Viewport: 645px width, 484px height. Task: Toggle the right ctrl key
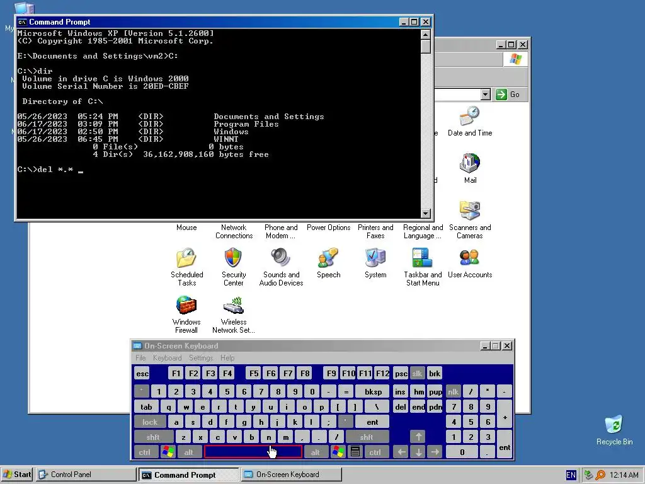click(x=375, y=452)
